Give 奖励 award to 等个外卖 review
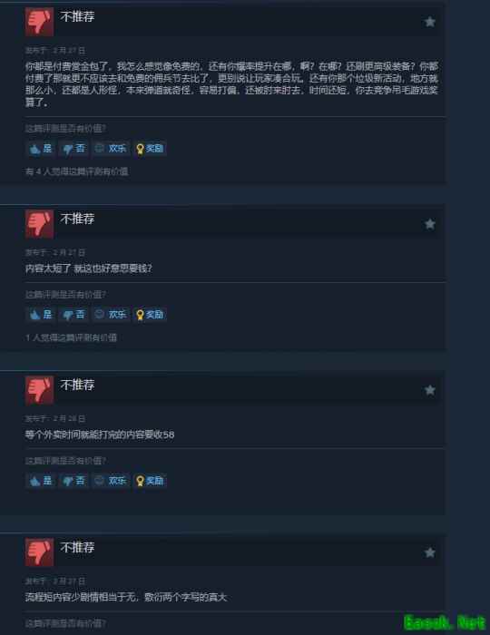The image size is (490, 635). click(150, 481)
